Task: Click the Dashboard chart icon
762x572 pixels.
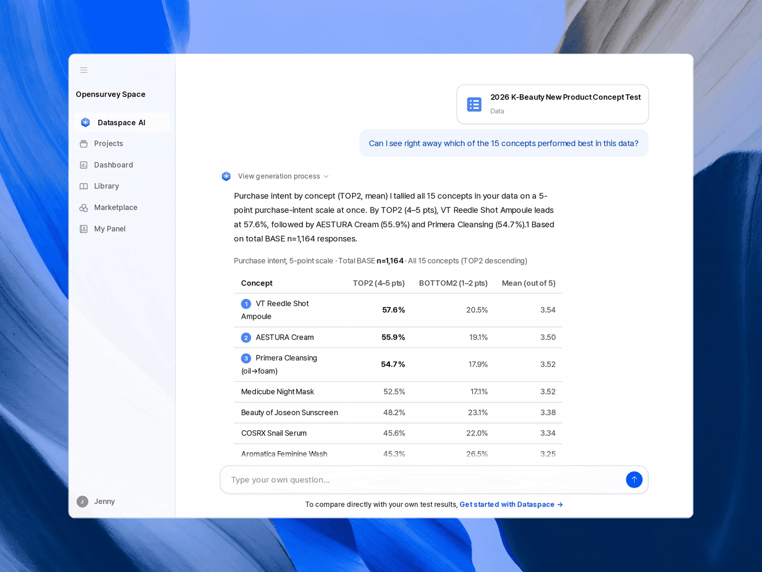Action: coord(84,165)
